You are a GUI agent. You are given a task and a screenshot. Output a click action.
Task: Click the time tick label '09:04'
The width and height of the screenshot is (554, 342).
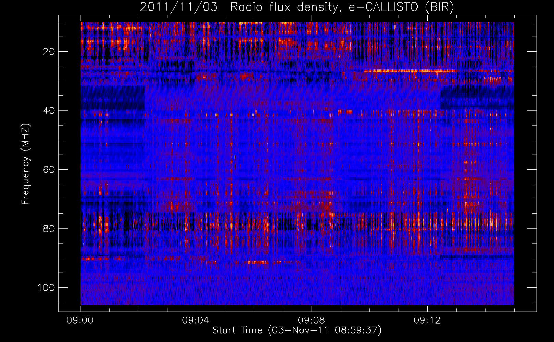[196, 320]
